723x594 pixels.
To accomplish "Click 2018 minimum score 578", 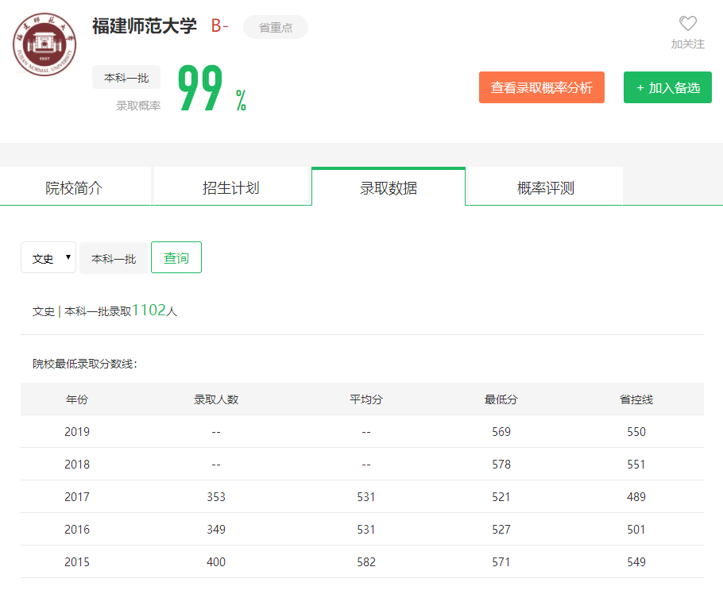I will tap(501, 465).
